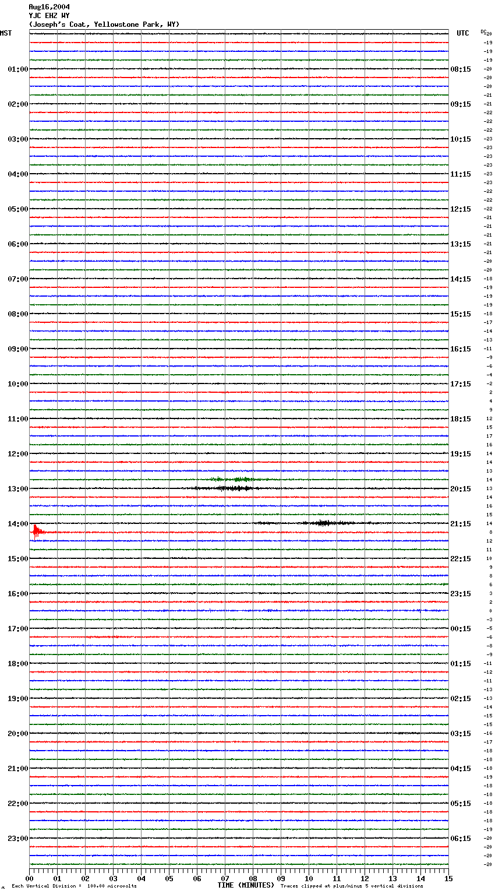The height and width of the screenshot is (894, 495).
Task: Click the 23:15 UTC time label
Action: pyautogui.click(x=461, y=594)
